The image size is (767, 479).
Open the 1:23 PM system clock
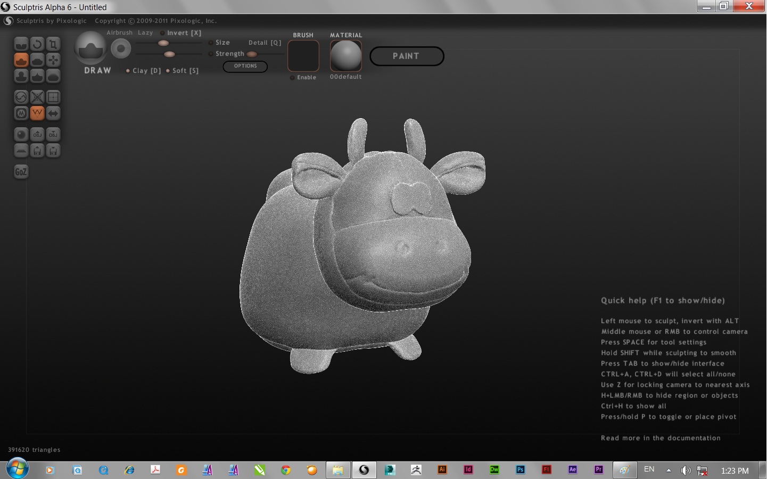[735, 470]
